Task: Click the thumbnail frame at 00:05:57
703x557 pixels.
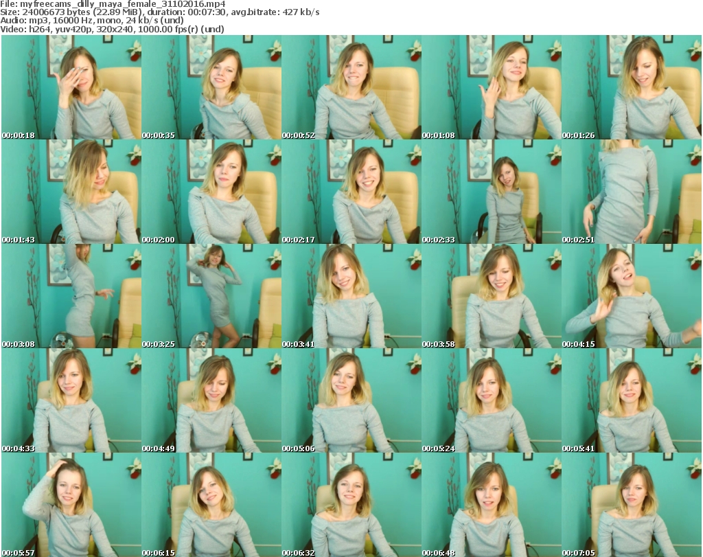Action: (71, 505)
